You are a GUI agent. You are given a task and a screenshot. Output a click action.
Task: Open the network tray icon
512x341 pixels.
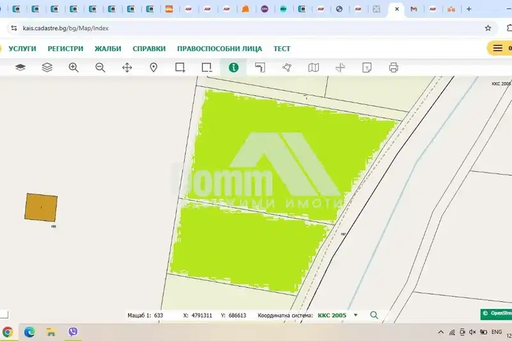pos(452,332)
